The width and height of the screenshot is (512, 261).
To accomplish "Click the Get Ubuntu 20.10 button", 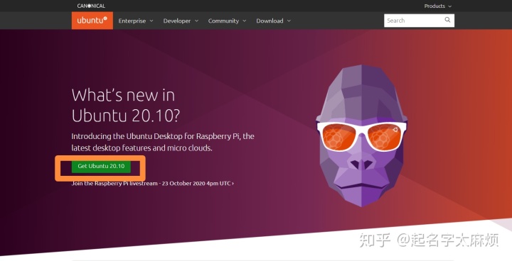I will point(101,166).
